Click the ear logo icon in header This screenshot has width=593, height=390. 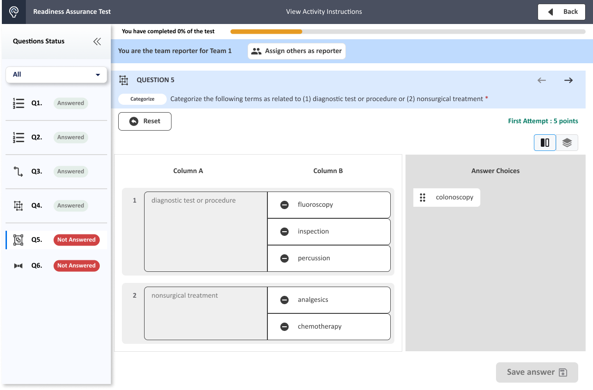click(14, 12)
